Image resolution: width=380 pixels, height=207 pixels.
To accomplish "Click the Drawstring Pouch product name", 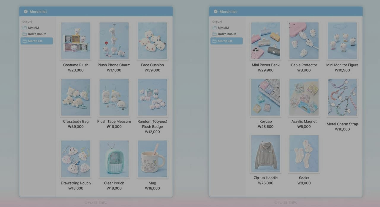I will pyautogui.click(x=76, y=183).
